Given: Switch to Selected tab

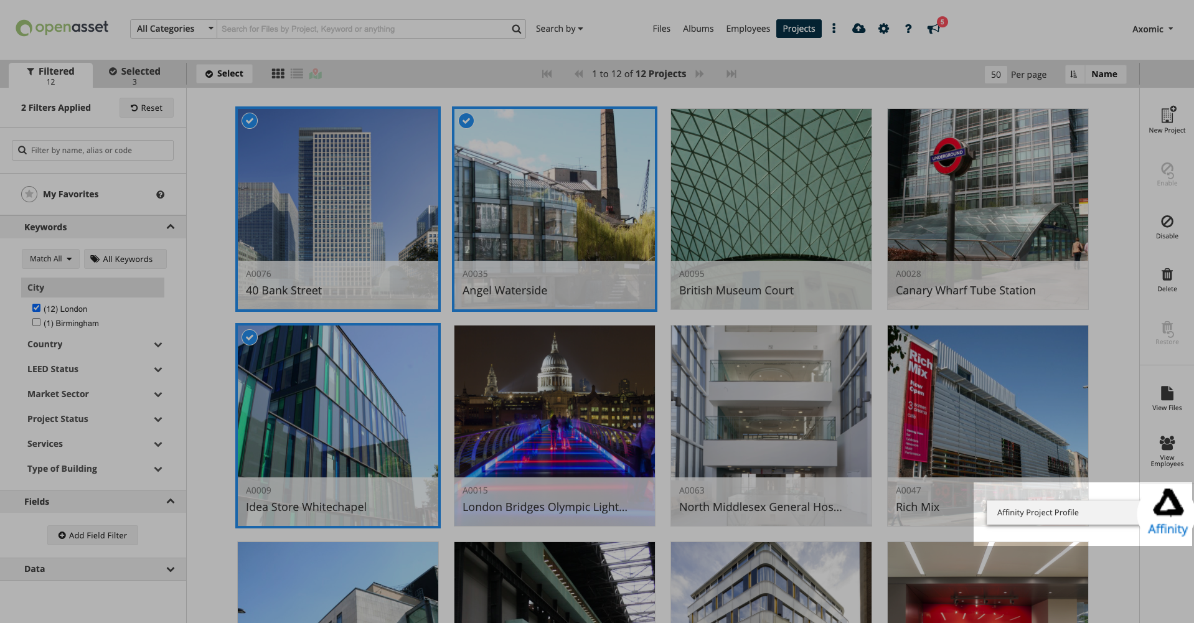Looking at the screenshot, I should pos(134,75).
